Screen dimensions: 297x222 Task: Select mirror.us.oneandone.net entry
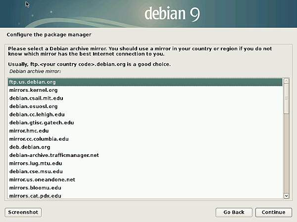[x=145, y=180]
